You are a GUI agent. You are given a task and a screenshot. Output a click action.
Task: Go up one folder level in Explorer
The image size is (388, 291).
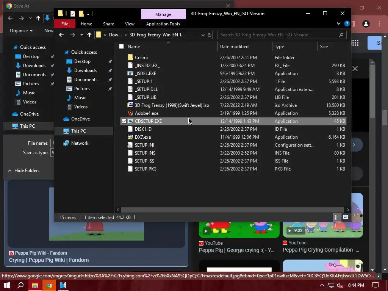click(x=89, y=35)
